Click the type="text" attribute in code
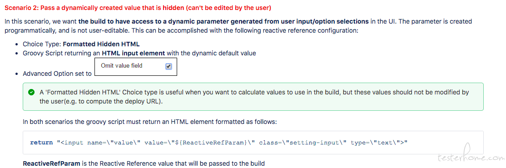This screenshot has height=168, width=506. (x=377, y=142)
